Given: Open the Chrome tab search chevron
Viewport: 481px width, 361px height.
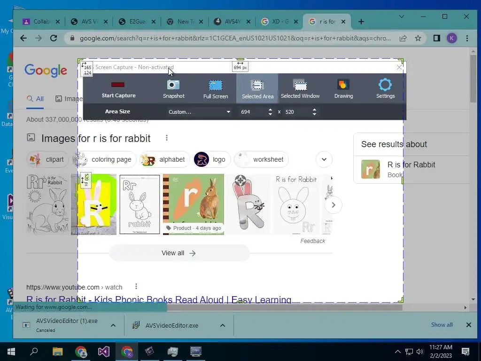Looking at the screenshot, I should click(x=401, y=16).
